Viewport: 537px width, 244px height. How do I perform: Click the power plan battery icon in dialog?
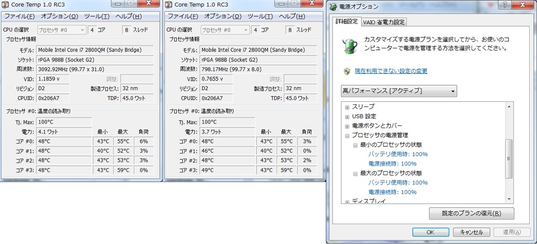pyautogui.click(x=350, y=46)
